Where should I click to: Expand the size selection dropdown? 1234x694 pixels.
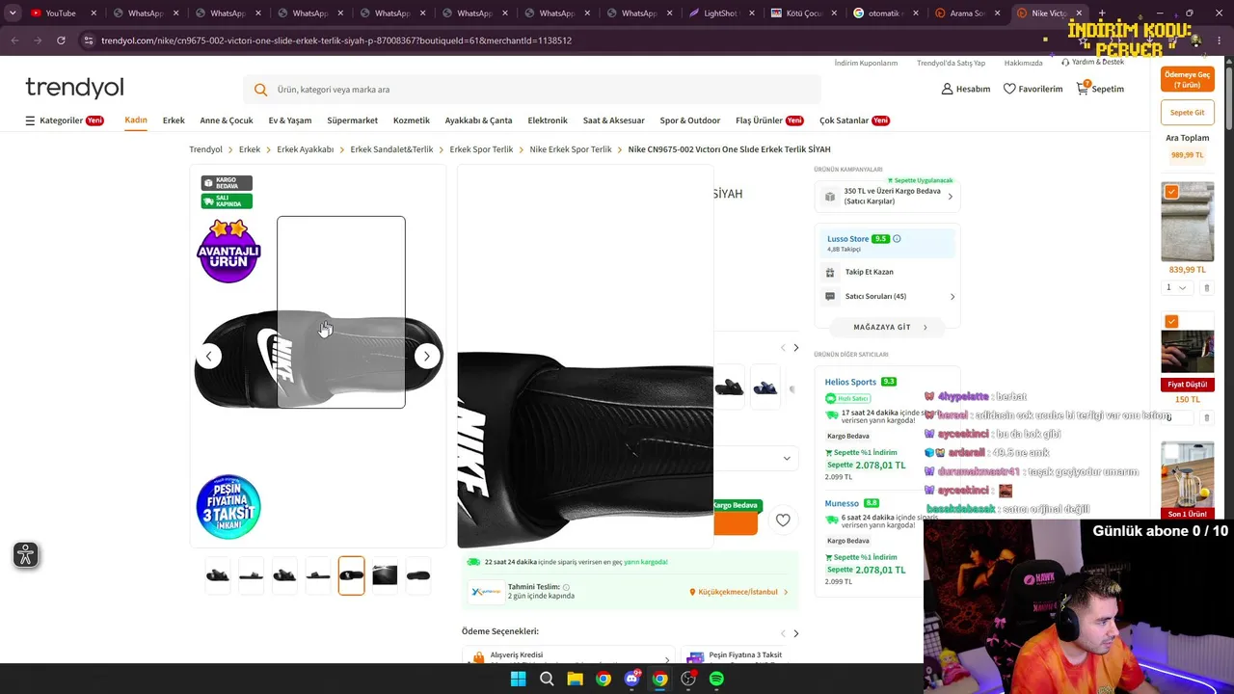tap(787, 458)
